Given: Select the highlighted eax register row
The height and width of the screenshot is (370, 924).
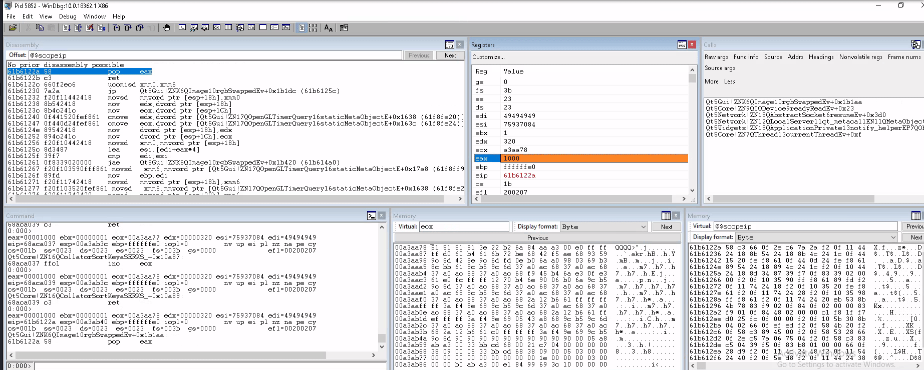Looking at the screenshot, I should pyautogui.click(x=581, y=158).
